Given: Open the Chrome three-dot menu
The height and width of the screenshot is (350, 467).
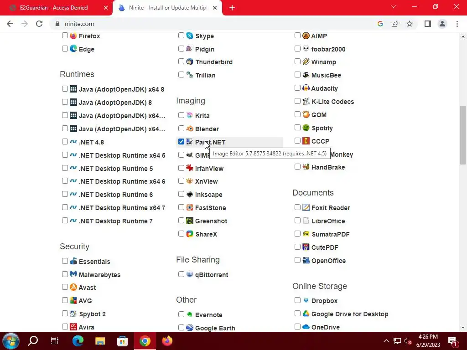Looking at the screenshot, I should 457,24.
